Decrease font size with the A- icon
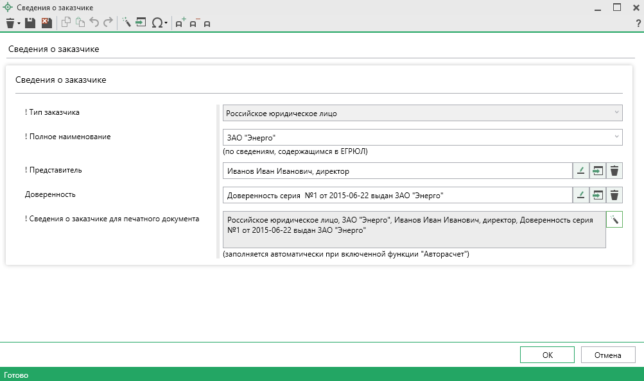The width and height of the screenshot is (644, 381). 194,23
